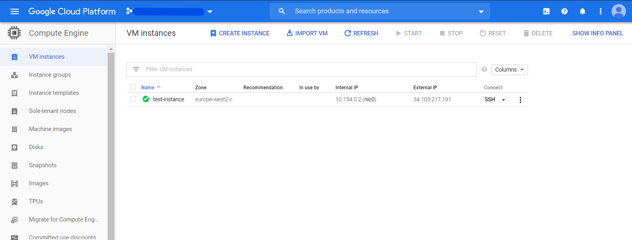Screen dimensions: 632x240
Task: Click nic0 network interface link
Action: coord(369,99)
